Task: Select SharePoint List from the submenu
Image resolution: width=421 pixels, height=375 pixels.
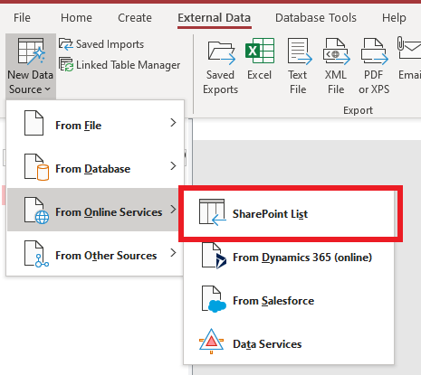Action: coord(289,214)
